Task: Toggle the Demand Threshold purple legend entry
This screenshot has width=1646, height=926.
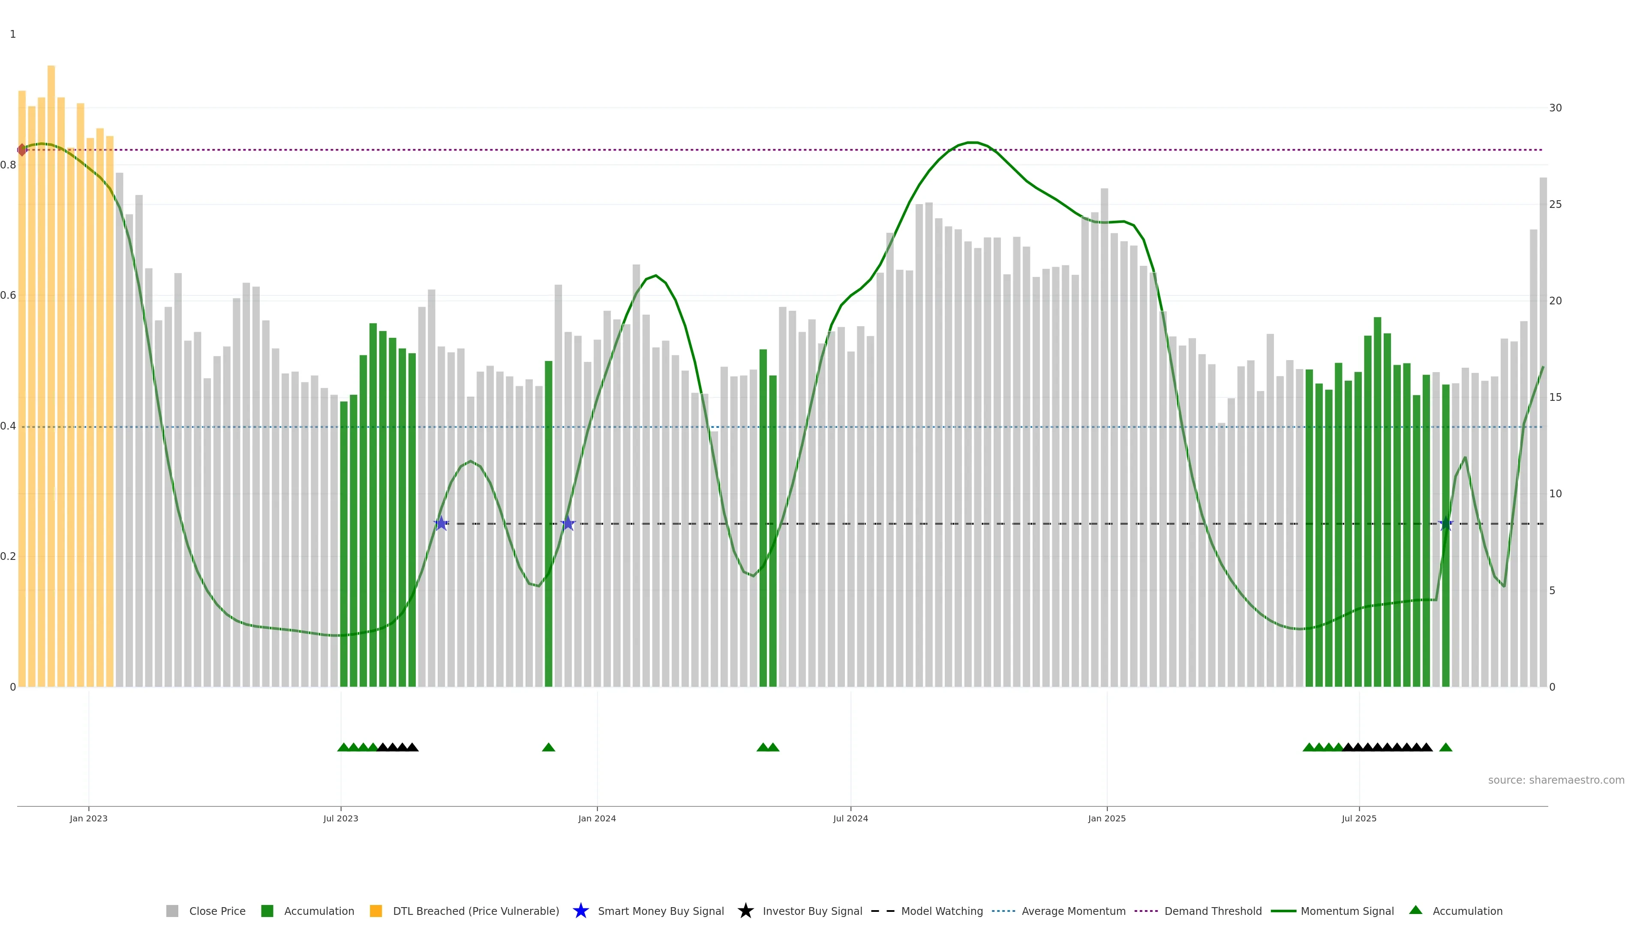Action: click(1146, 911)
